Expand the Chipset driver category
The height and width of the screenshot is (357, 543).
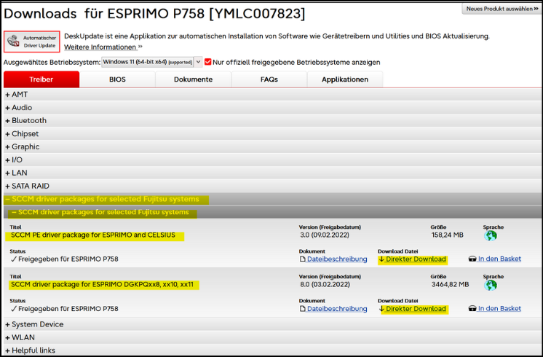[x=272, y=134]
